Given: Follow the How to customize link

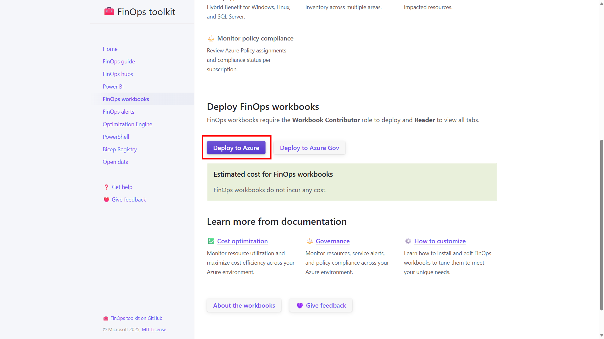Looking at the screenshot, I should (x=440, y=241).
